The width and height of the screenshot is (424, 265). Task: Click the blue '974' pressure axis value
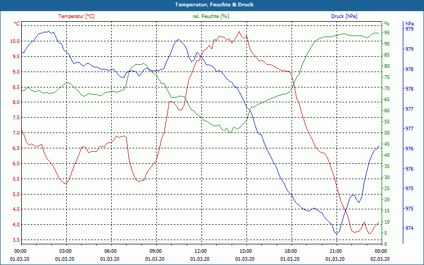(x=409, y=228)
